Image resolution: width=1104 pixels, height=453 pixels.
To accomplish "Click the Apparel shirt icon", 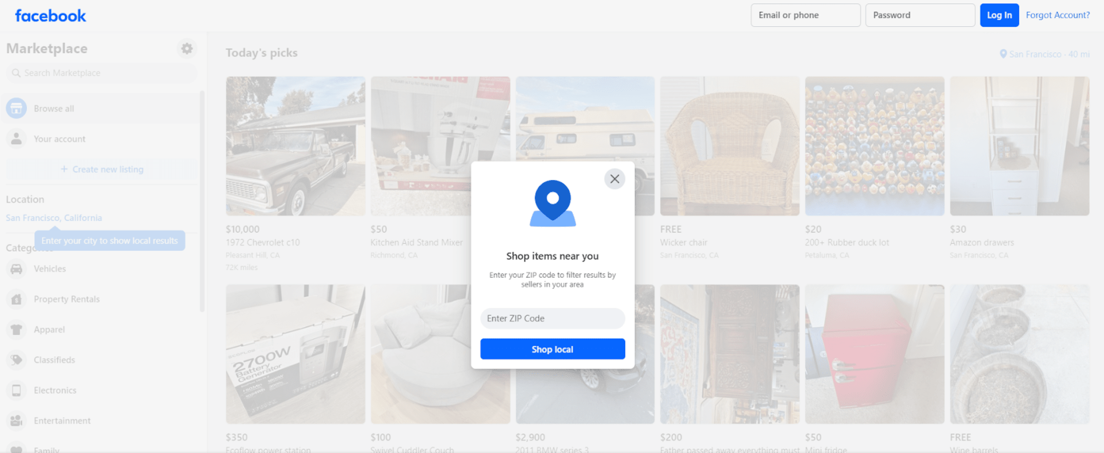I will (x=16, y=329).
